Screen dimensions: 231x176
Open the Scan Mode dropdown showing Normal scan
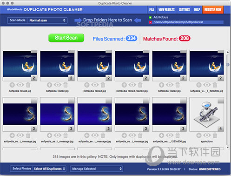click(x=47, y=20)
